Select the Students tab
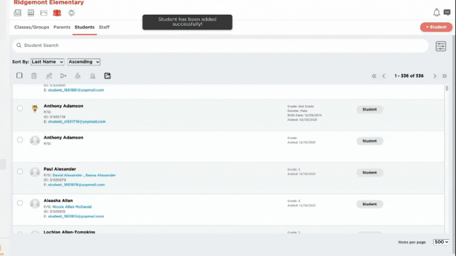The width and height of the screenshot is (456, 256). [85, 27]
